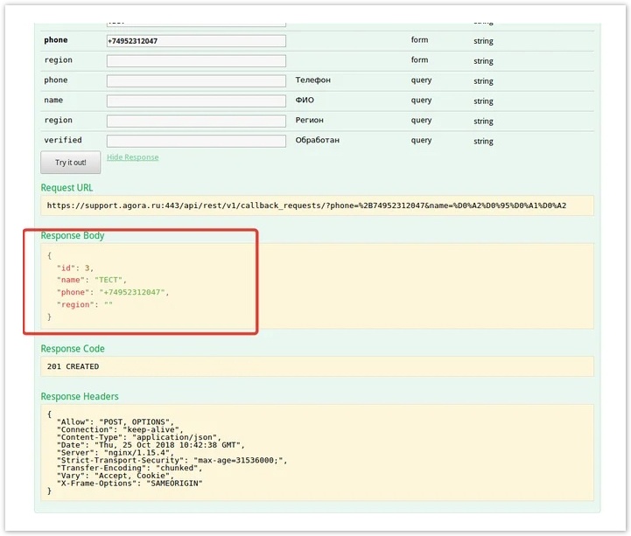Viewport: 631px width, 536px height.
Task: Focus the form phone field with +74952312047
Action: [x=196, y=41]
